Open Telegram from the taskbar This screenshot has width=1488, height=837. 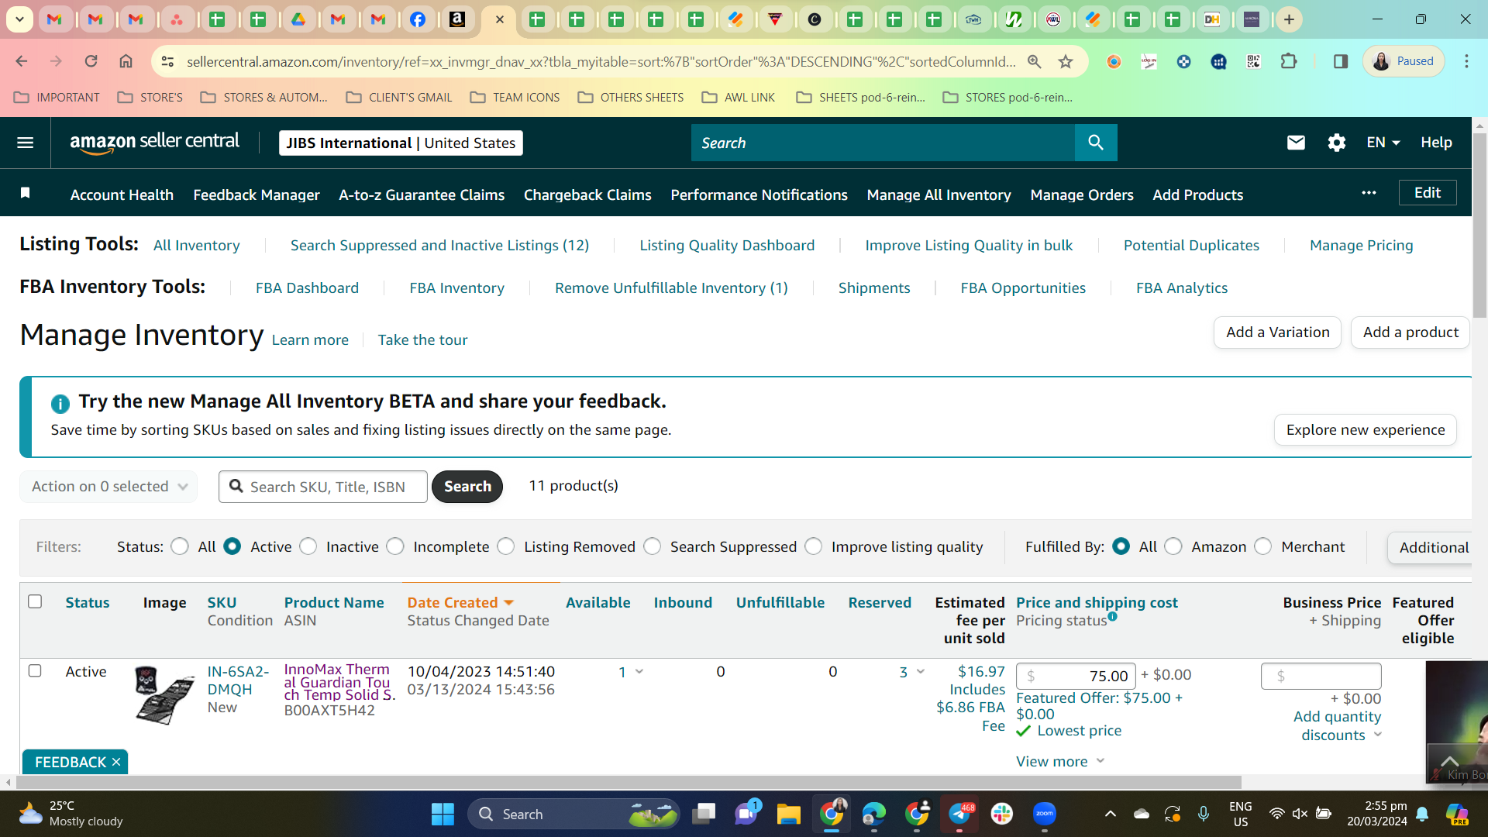959,814
